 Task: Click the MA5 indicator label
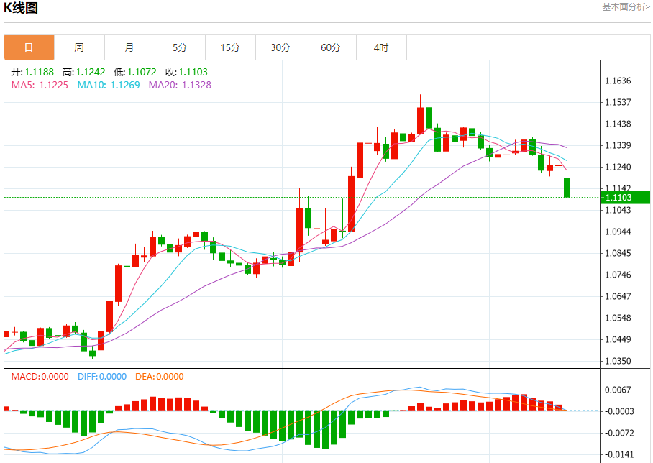(40, 85)
